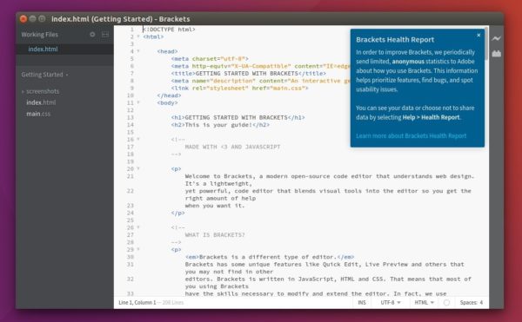Click the window close button in the title bar
The width and height of the screenshot is (522, 322).
click(23, 19)
